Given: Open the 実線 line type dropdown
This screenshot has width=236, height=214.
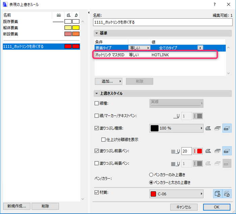Looking at the screenshot, I should (x=176, y=103).
